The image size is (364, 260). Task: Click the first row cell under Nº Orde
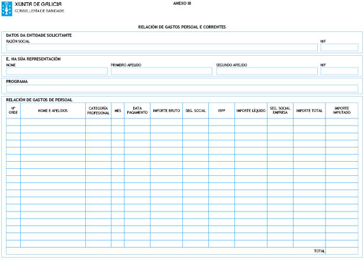(13, 122)
